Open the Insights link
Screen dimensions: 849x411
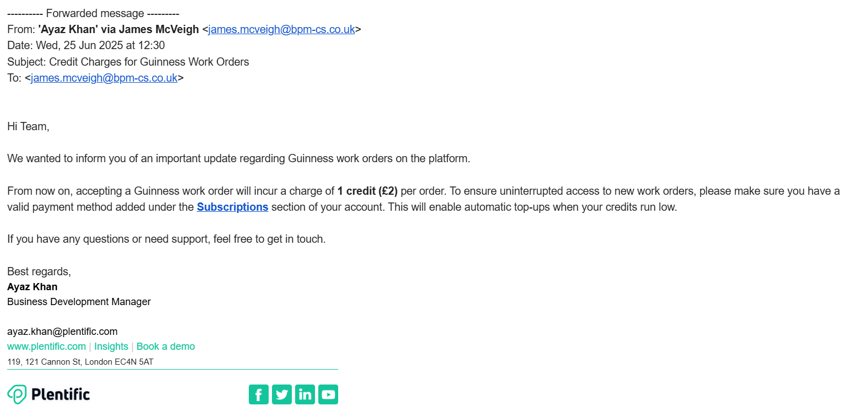pos(111,346)
